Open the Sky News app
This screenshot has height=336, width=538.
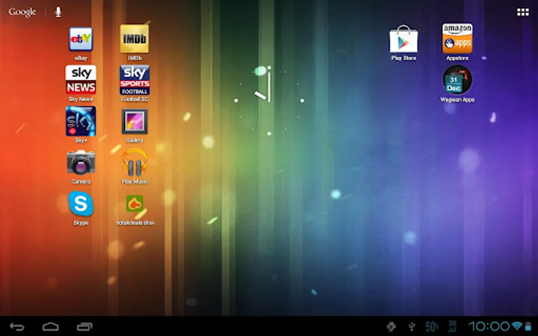click(x=81, y=80)
